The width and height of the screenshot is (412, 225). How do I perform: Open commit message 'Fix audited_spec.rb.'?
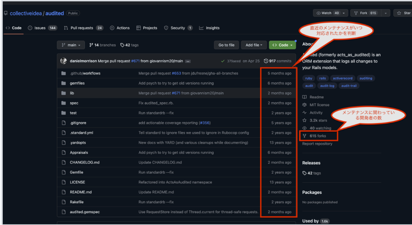tap(155, 103)
